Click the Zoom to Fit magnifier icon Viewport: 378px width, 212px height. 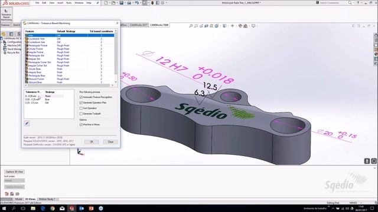point(191,26)
